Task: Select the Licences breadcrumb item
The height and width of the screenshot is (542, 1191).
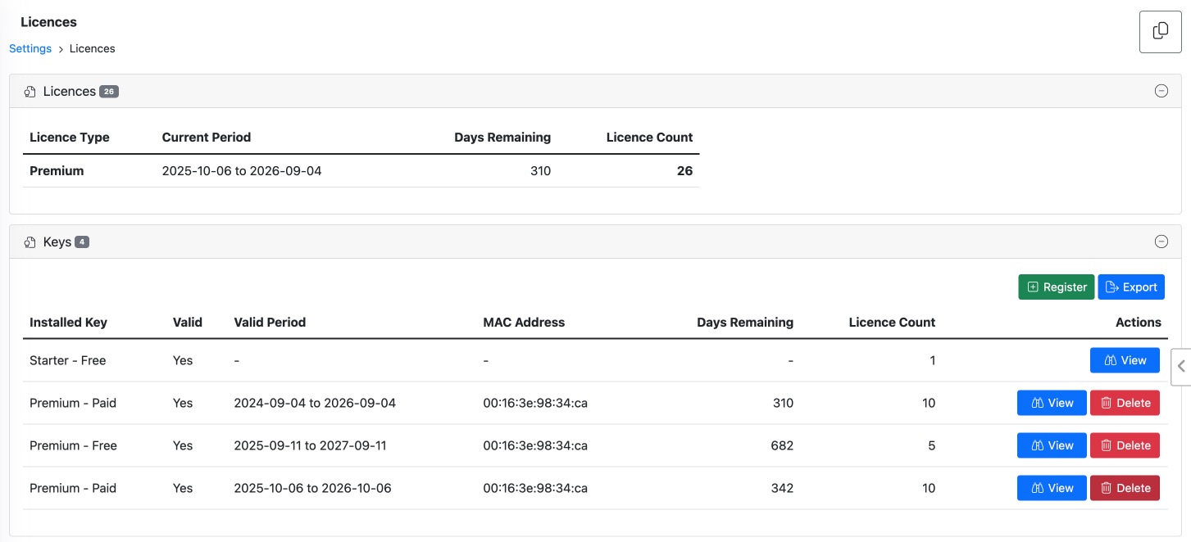Action: pos(92,48)
